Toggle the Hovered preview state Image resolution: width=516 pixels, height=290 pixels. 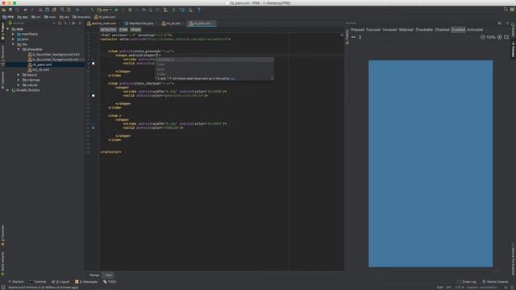pos(389,30)
